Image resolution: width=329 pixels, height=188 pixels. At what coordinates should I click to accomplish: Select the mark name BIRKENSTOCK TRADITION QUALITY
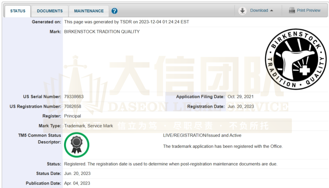point(102,32)
